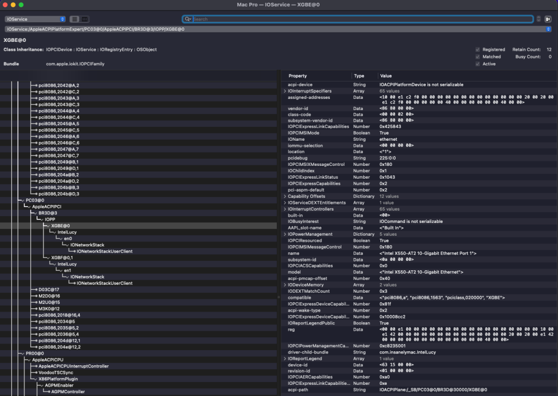
Task: Switch to the column browser view icon
Action: [x=84, y=19]
